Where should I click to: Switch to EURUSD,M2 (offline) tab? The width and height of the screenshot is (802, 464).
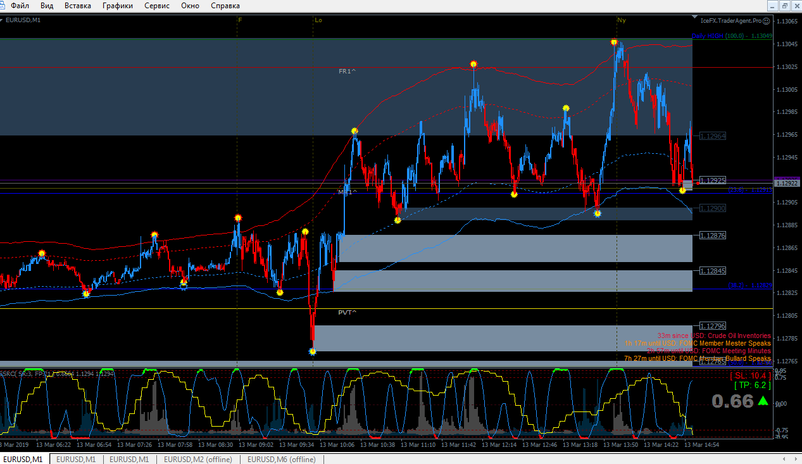point(198,459)
